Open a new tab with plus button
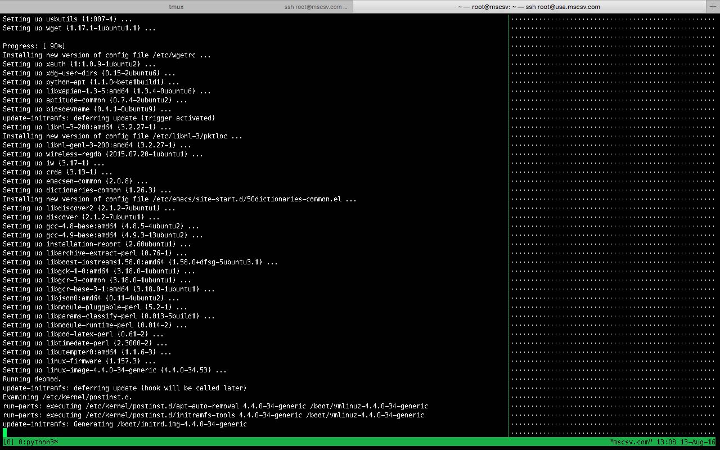The width and height of the screenshot is (720, 450). click(x=713, y=7)
